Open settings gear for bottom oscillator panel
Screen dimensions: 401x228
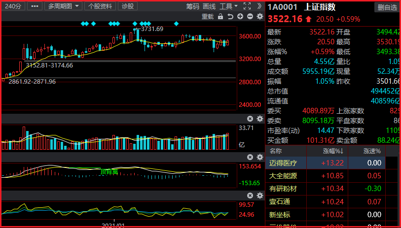(x=259, y=195)
